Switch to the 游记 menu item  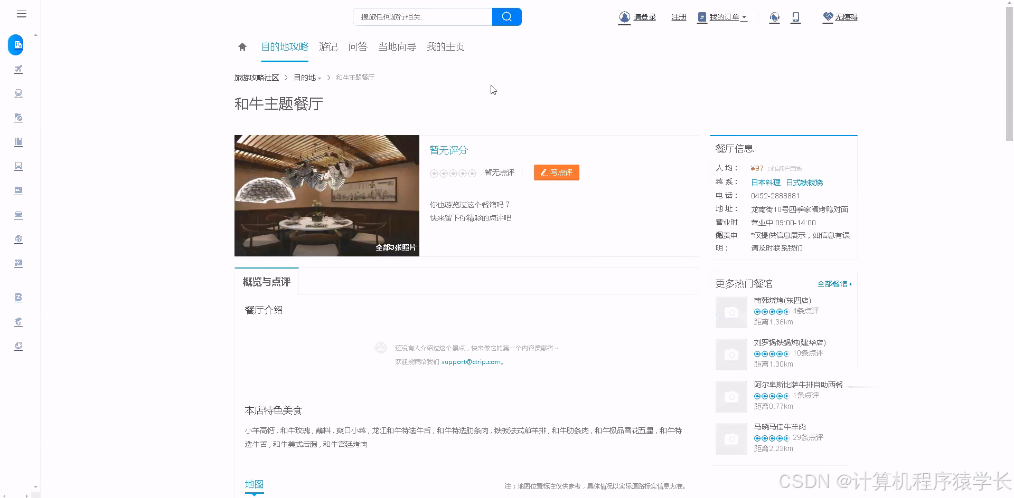[x=328, y=46]
